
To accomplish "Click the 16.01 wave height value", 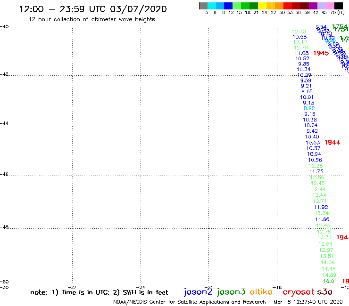I will (x=330, y=282).
